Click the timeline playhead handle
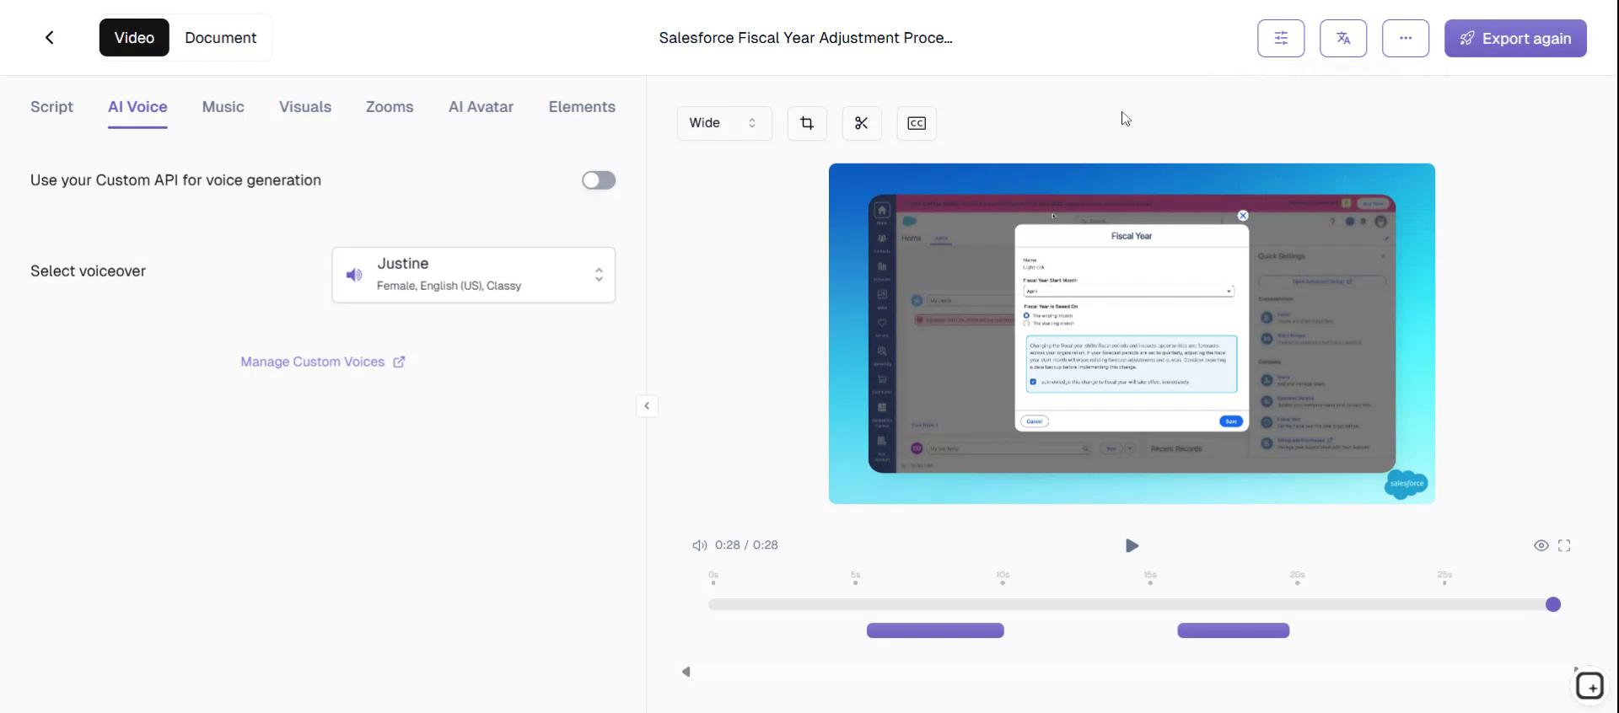The height and width of the screenshot is (713, 1619). click(x=1553, y=604)
